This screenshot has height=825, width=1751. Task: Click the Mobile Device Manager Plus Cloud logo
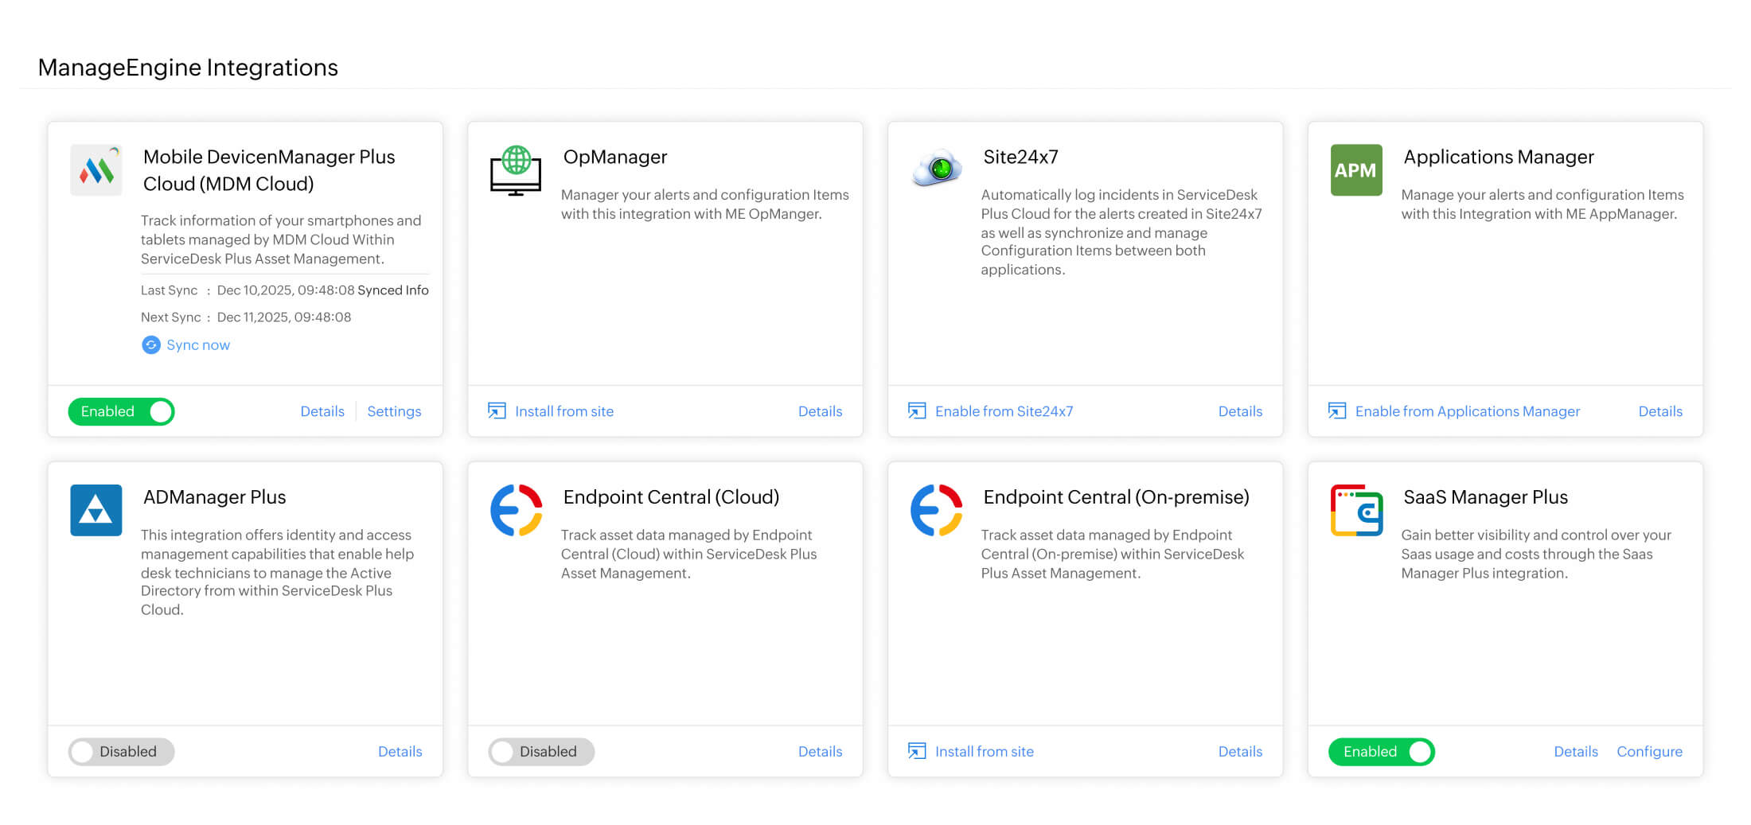pos(96,169)
